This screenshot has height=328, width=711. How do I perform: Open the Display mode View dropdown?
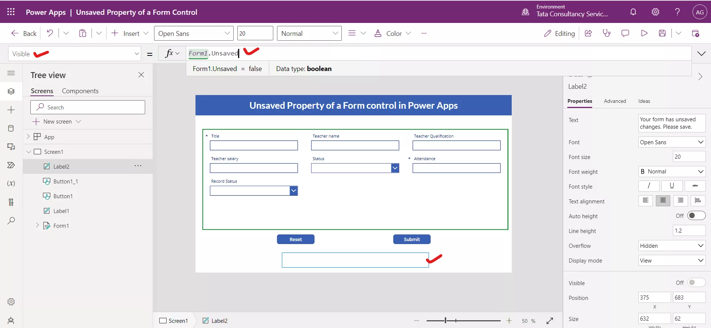[672, 260]
